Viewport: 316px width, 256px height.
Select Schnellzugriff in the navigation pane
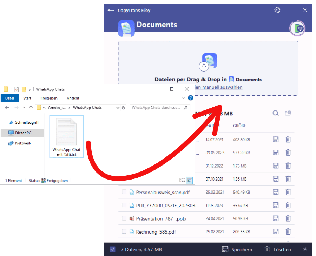[24, 122]
